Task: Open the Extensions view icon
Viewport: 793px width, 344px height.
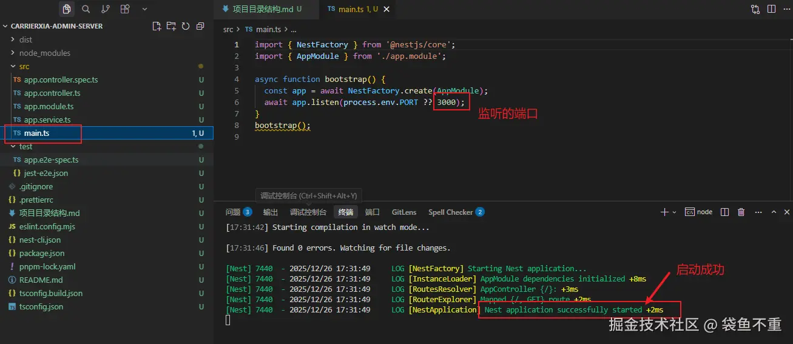Action: [125, 9]
